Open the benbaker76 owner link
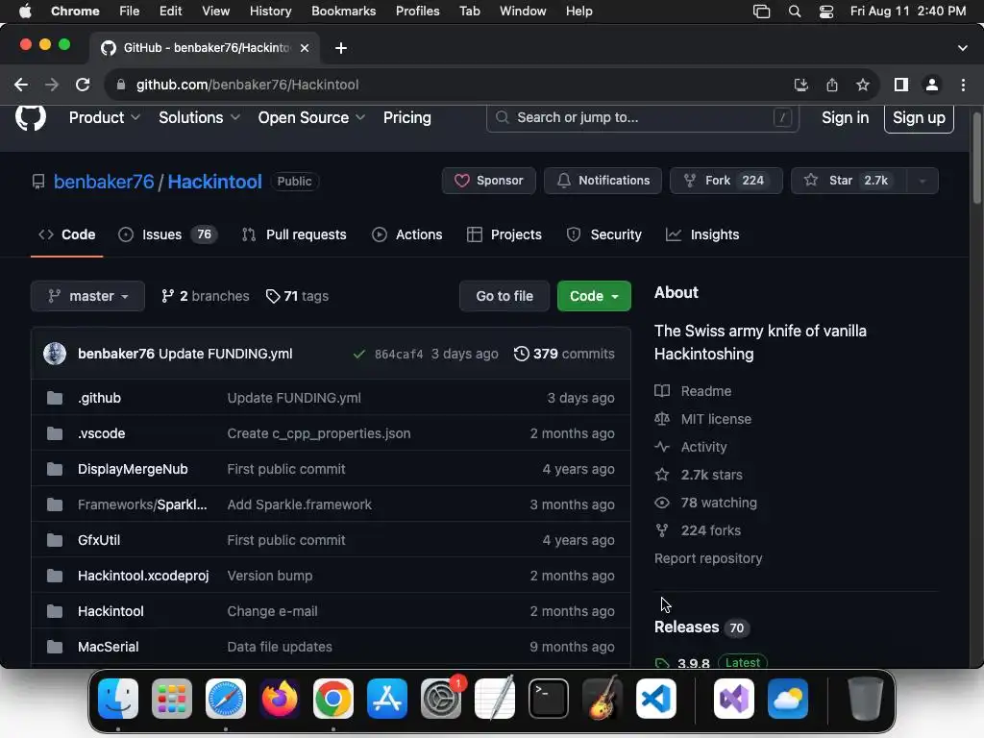 (104, 182)
